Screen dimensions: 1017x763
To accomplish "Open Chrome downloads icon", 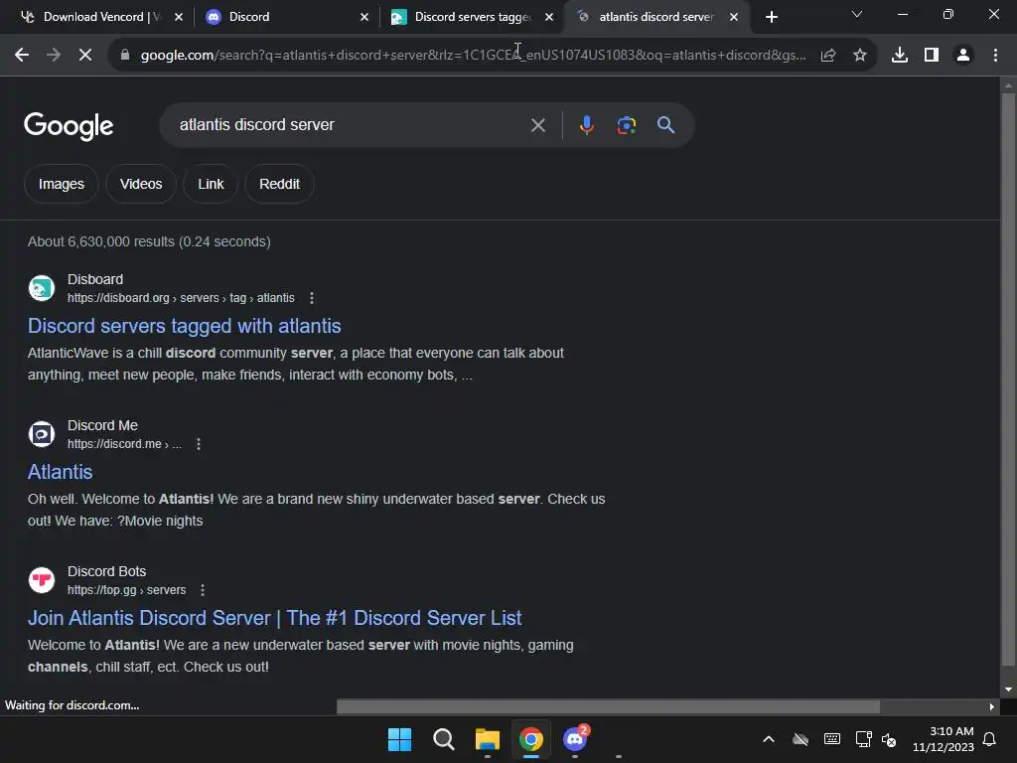I will (x=900, y=56).
